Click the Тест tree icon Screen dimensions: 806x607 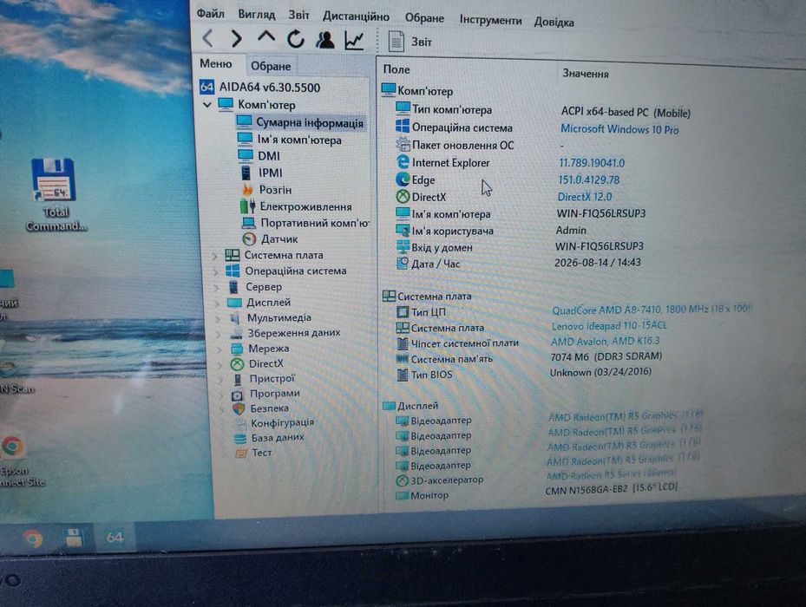pyautogui.click(x=241, y=453)
